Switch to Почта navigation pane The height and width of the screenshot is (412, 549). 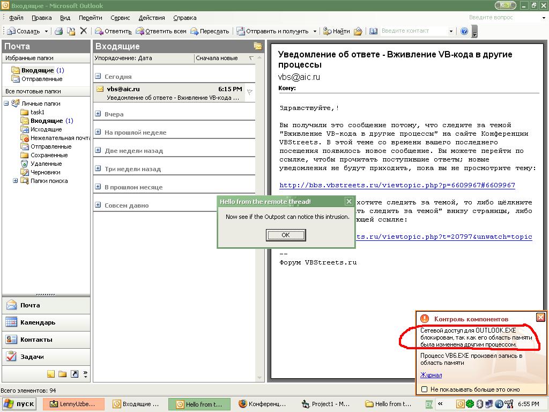46,305
